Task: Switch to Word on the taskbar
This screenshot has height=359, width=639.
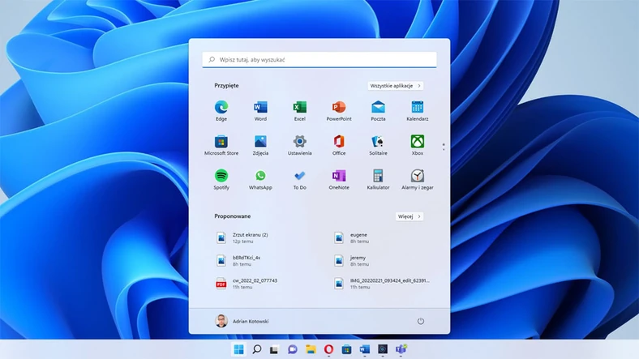Action: 364,349
